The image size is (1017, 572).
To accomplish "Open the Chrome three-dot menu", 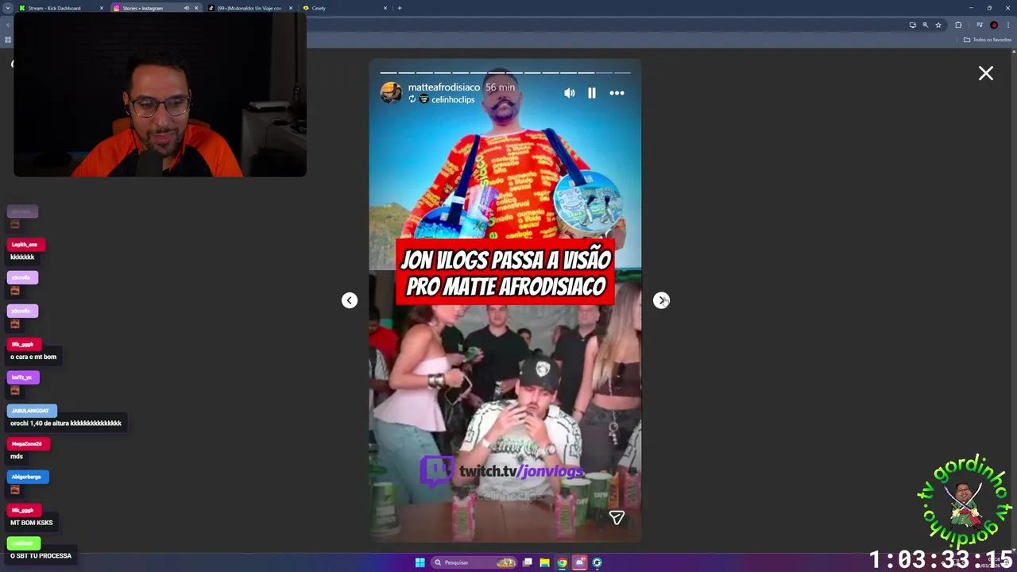I will pyautogui.click(x=1008, y=25).
